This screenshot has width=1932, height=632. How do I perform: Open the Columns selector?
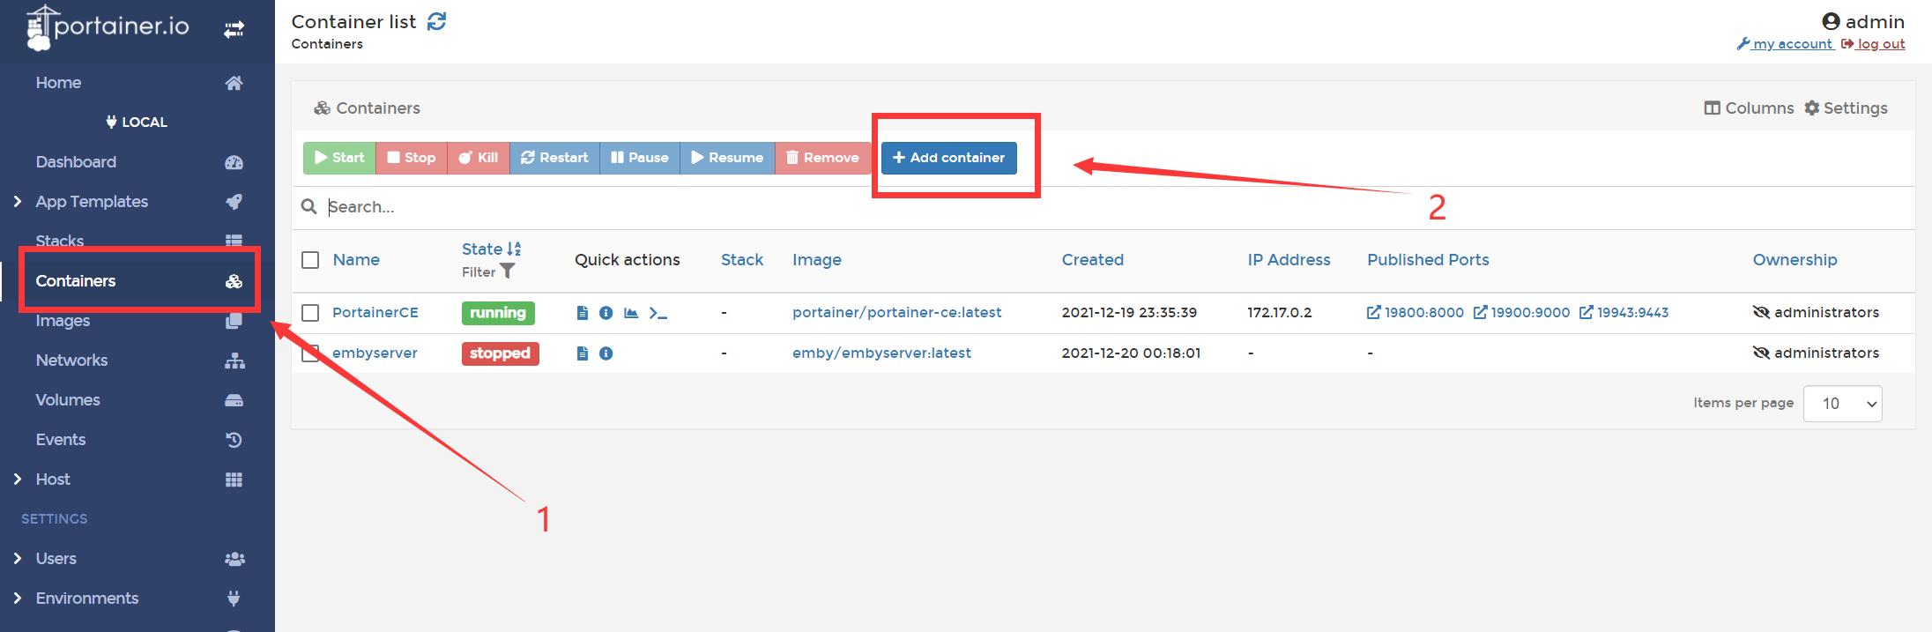[1749, 108]
